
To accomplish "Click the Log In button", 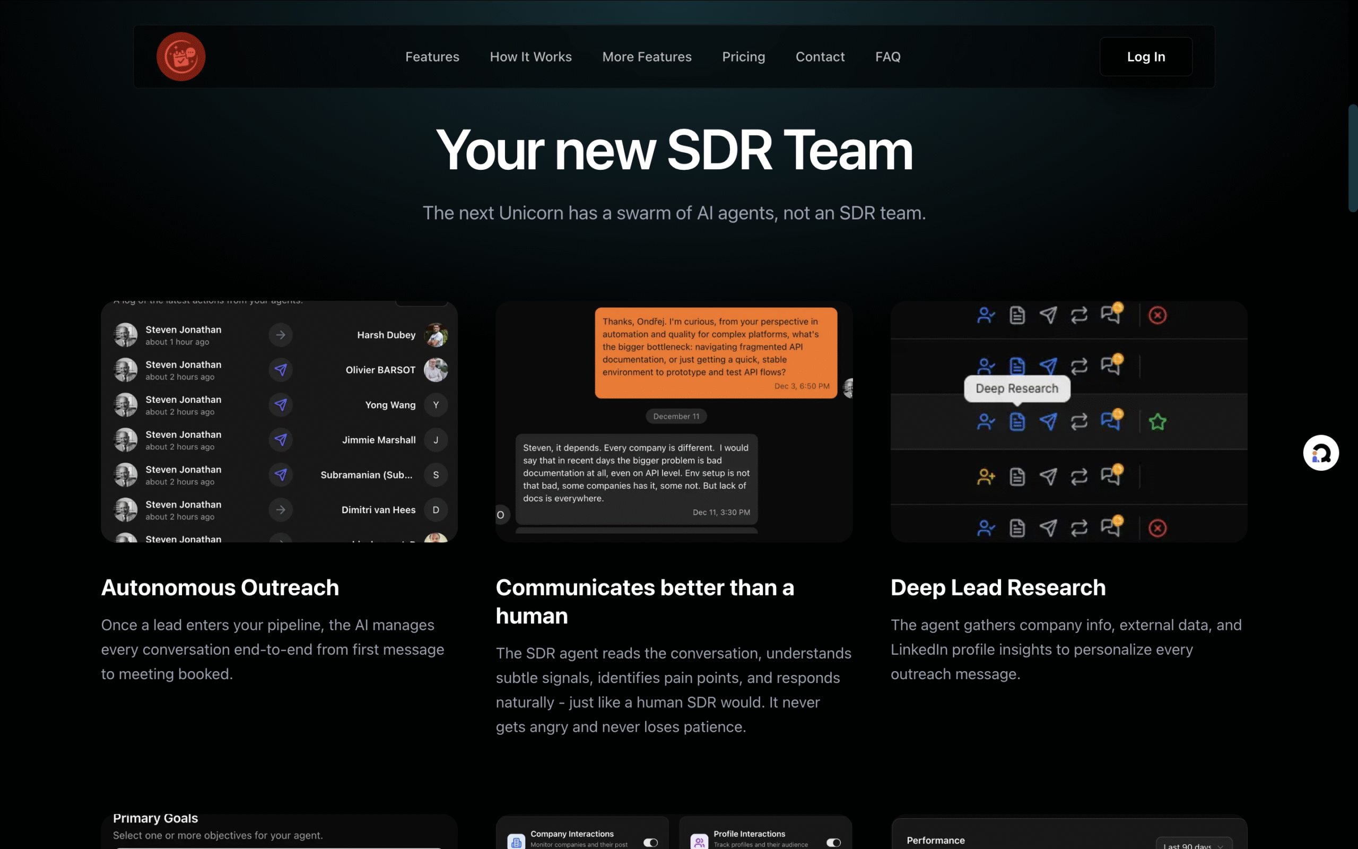I will [1145, 57].
